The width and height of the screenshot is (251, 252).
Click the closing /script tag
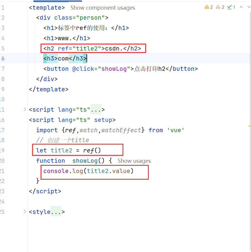(x=45, y=191)
